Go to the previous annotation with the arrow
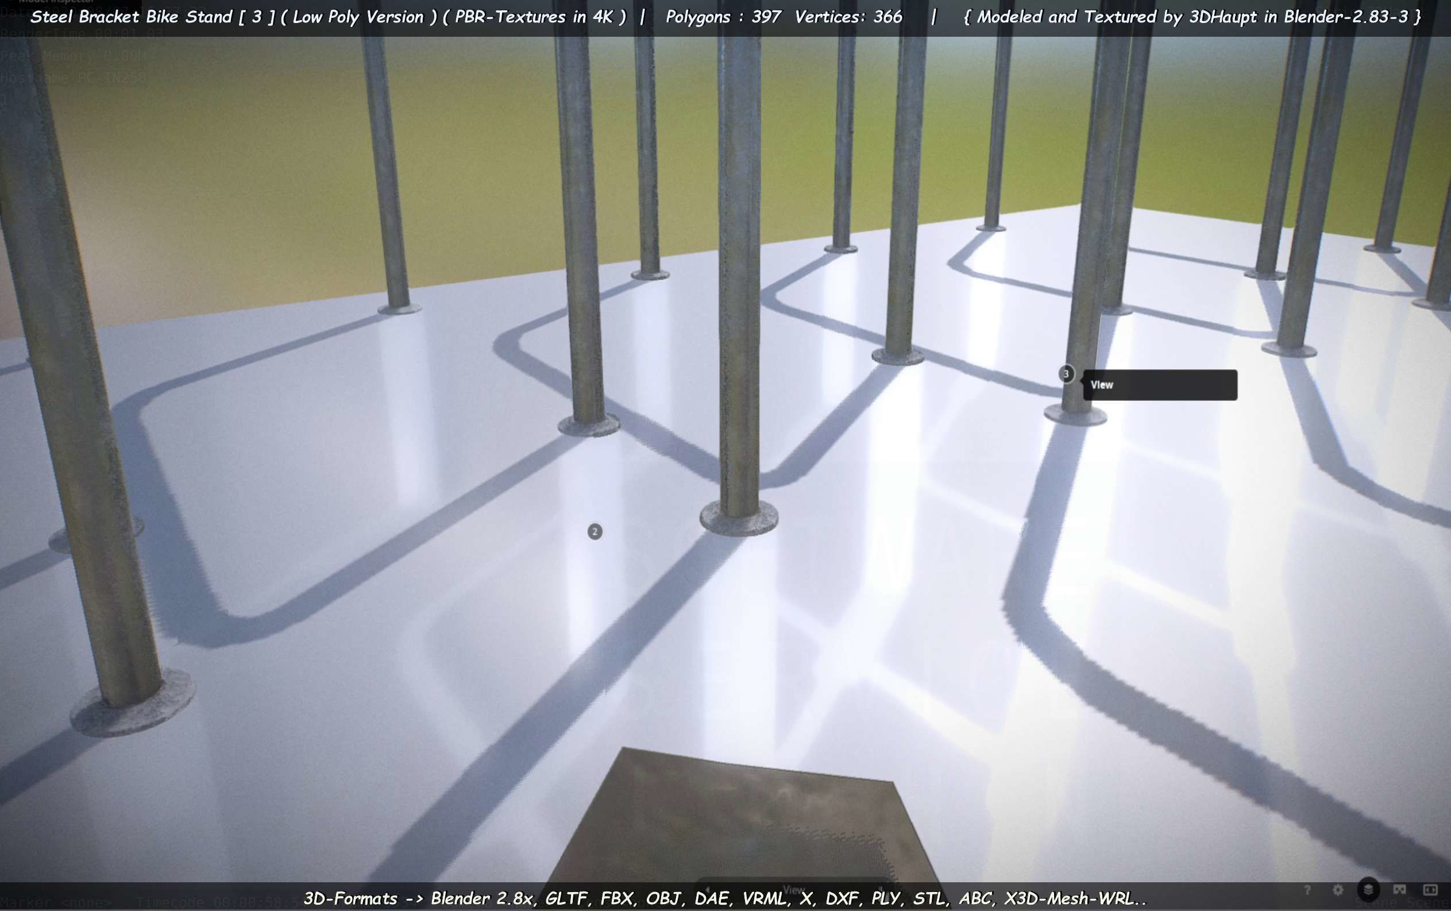 pos(708,890)
